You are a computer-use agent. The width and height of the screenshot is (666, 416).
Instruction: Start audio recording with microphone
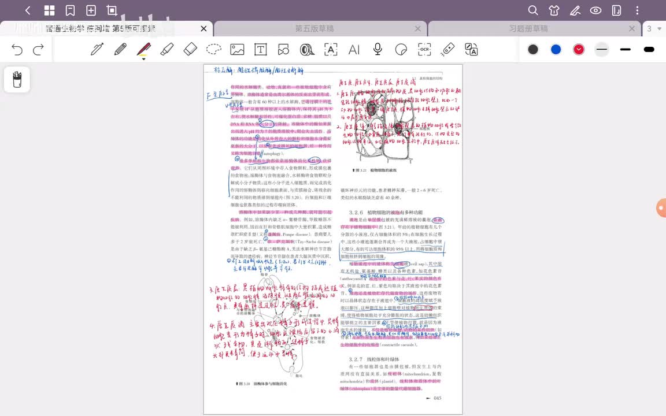coord(377,49)
